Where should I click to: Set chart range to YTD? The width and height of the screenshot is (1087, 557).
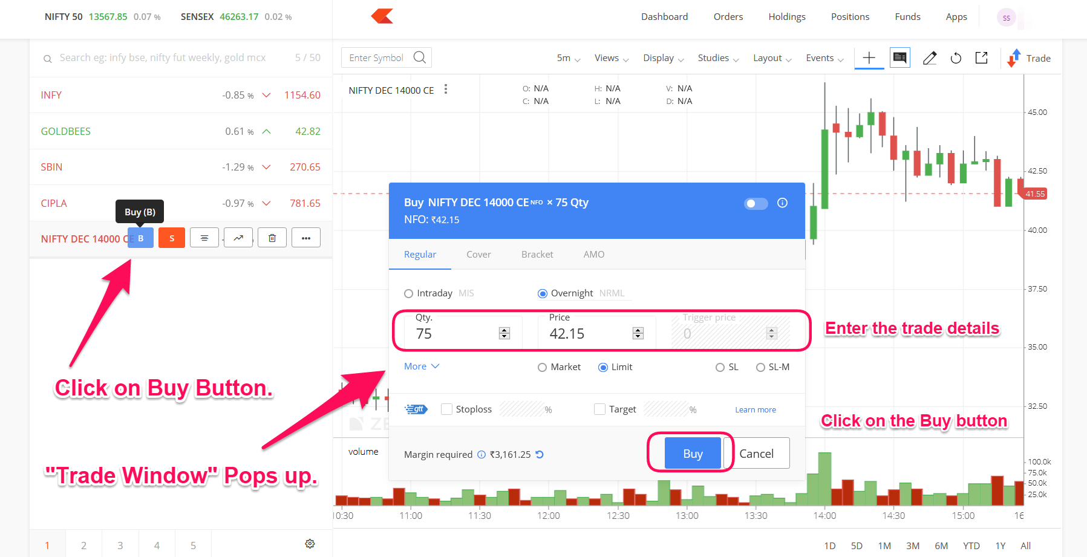(x=971, y=546)
